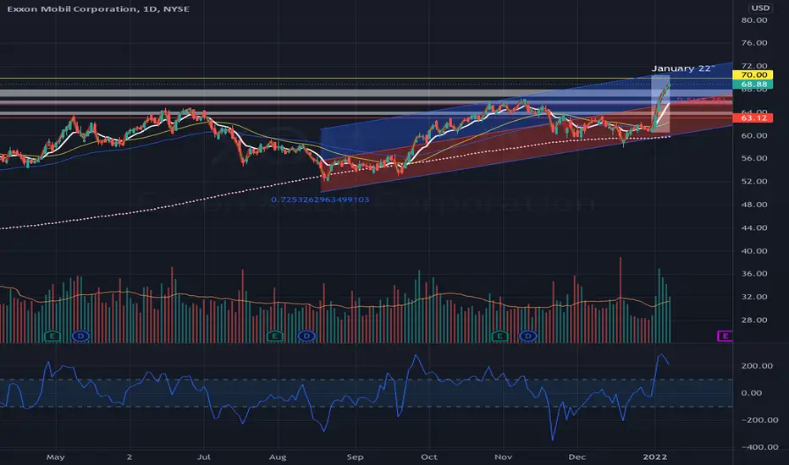Click the 76.00 price scale value
Image resolution: width=789 pixels, height=465 pixels.
(x=754, y=43)
